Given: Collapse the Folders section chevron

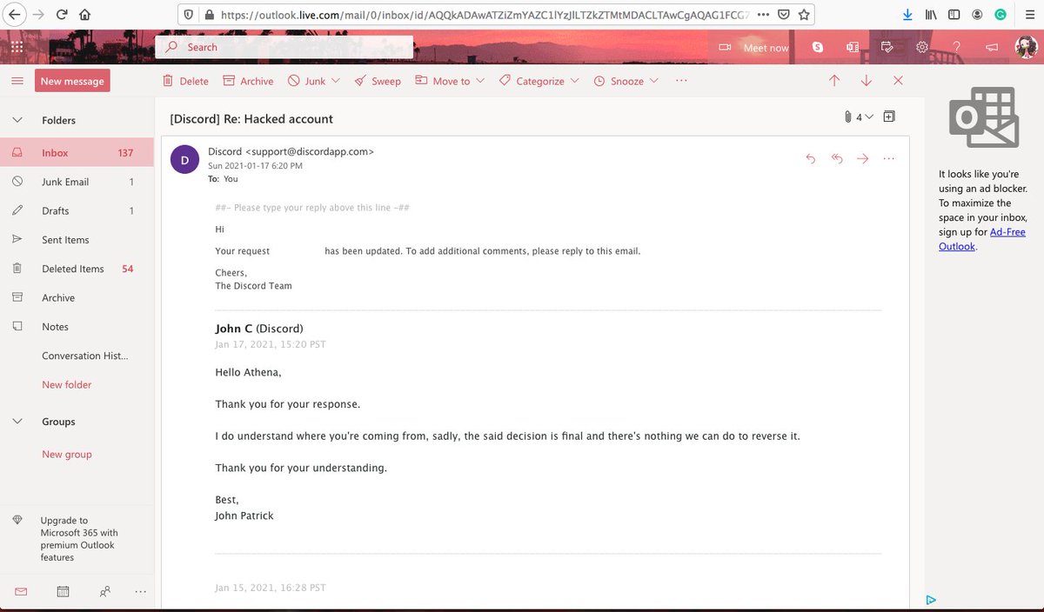Looking at the screenshot, I should tap(17, 120).
